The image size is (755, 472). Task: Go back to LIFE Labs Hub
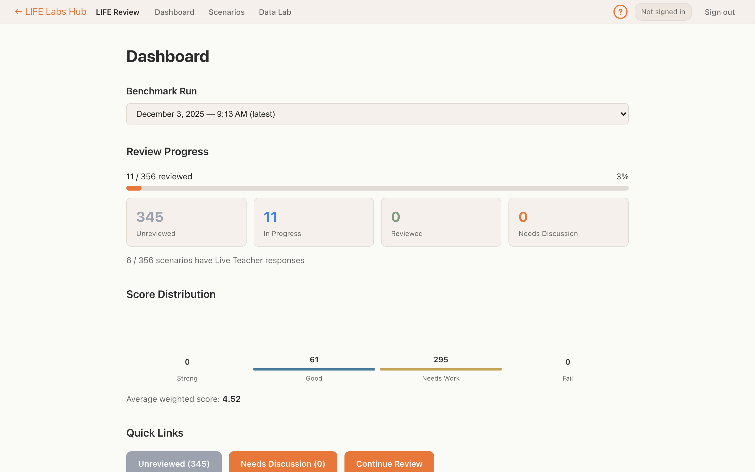tap(50, 12)
